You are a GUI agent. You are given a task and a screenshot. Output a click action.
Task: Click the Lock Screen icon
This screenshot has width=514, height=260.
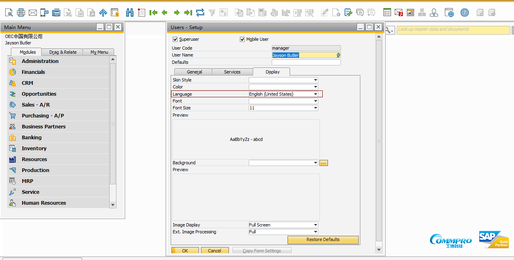tap(115, 13)
